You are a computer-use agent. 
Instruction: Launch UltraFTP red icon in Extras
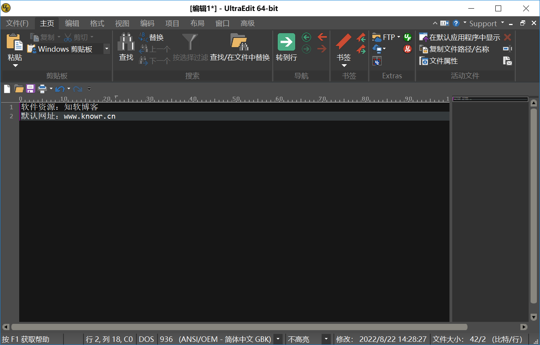(x=408, y=49)
